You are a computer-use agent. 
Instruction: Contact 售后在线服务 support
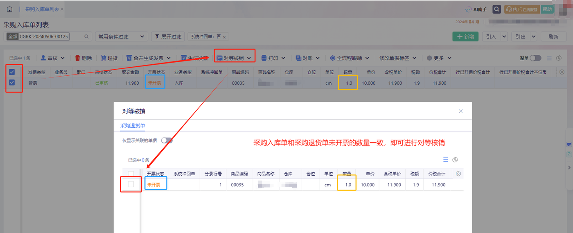522,9
